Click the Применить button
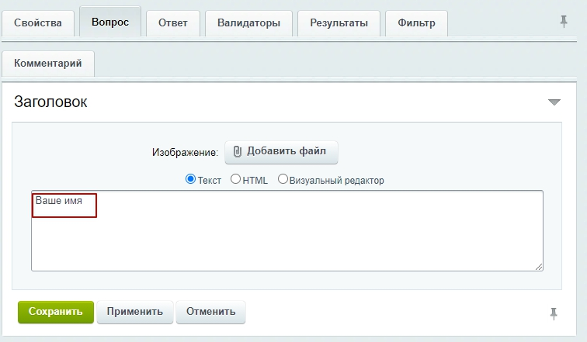The image size is (587, 342). (x=135, y=312)
